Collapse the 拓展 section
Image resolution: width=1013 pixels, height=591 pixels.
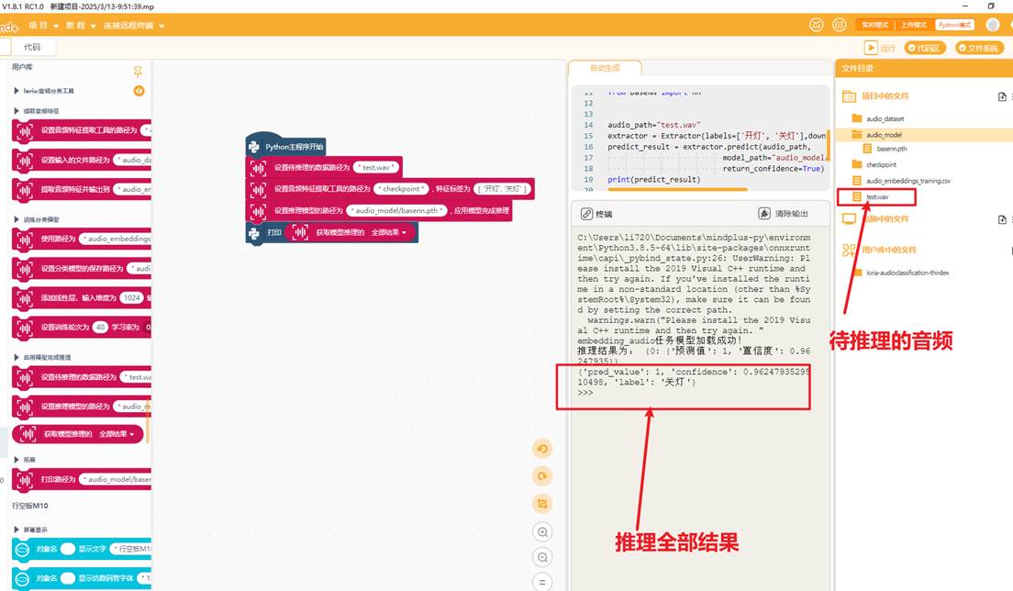pos(17,460)
